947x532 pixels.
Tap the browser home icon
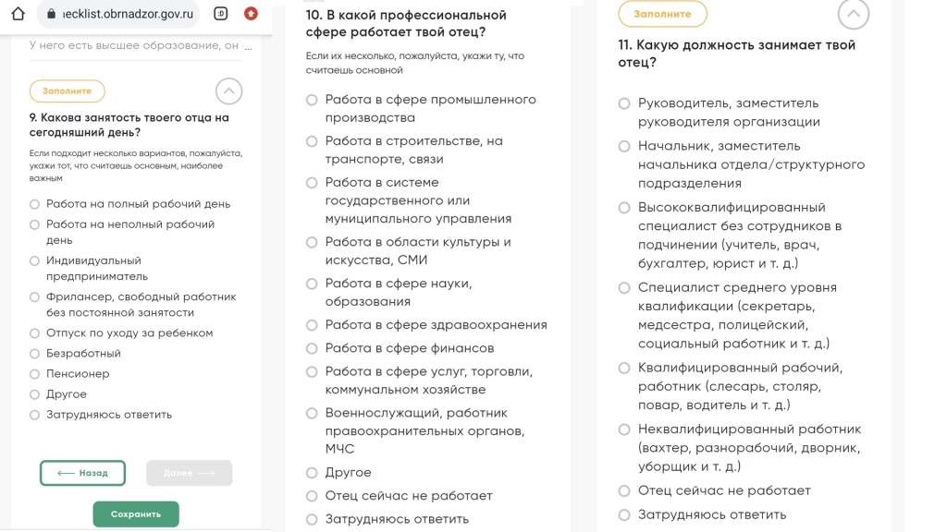coord(18,14)
